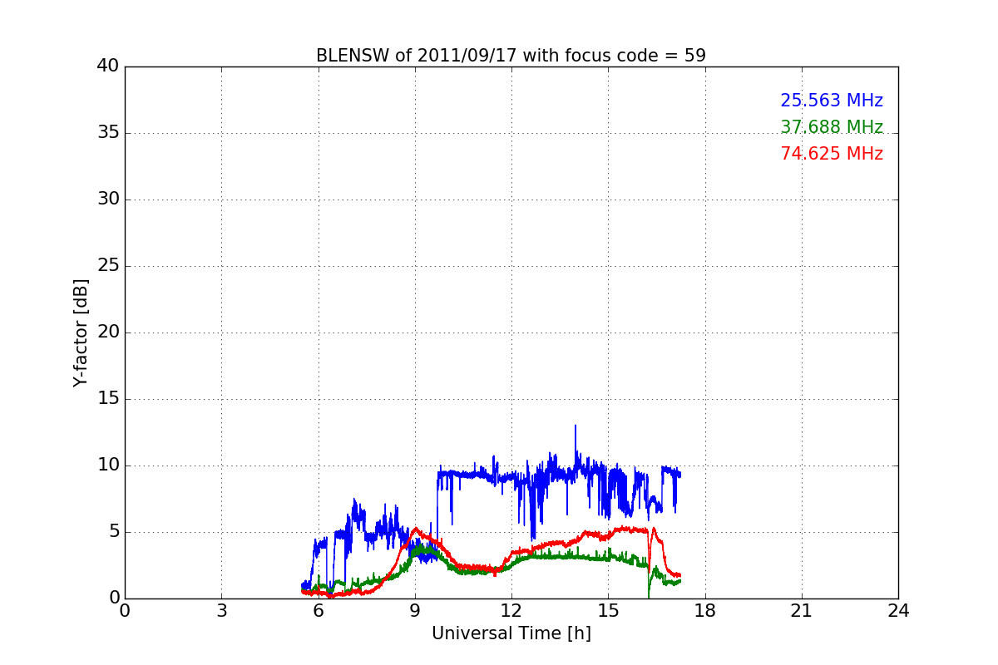Click the x-axis tick label '21'

(802, 610)
